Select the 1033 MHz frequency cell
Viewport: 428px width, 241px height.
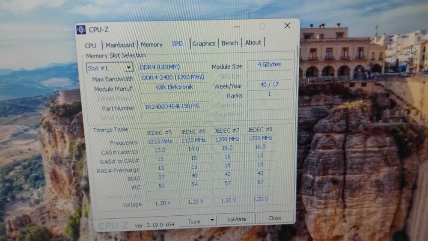point(160,141)
